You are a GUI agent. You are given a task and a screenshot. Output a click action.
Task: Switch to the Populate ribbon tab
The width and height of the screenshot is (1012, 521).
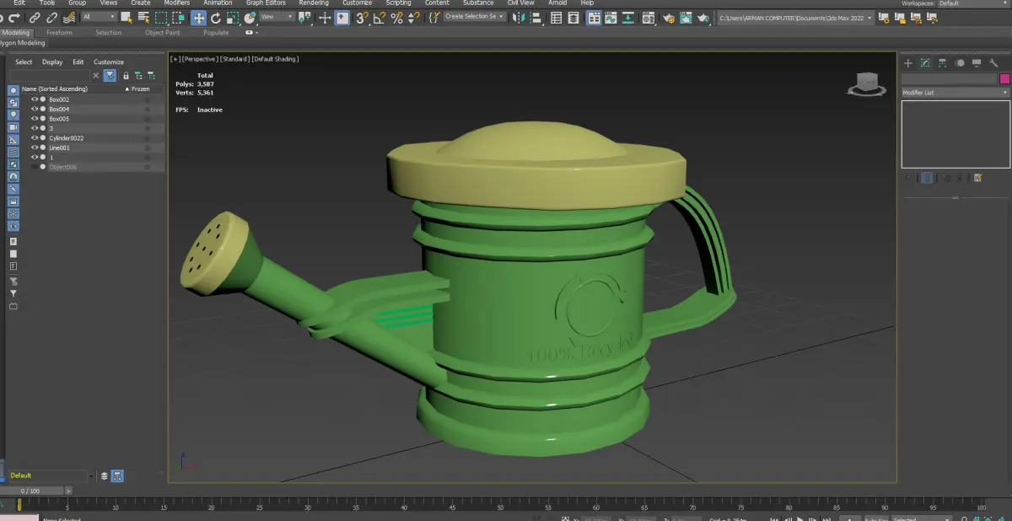point(216,32)
